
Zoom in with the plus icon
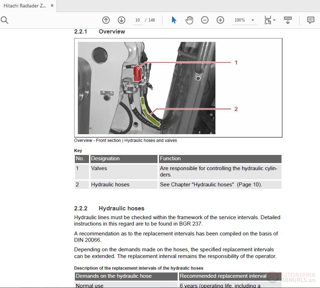(x=220, y=20)
